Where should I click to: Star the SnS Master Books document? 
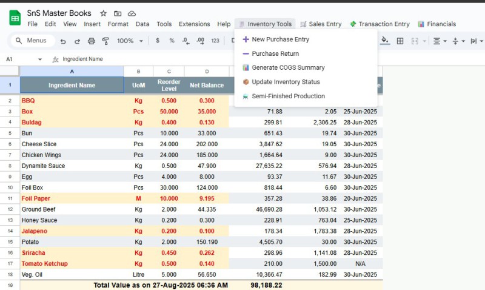click(x=103, y=13)
